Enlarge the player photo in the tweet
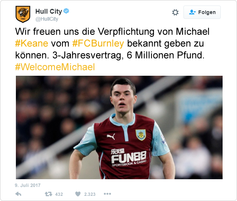 [119, 127]
